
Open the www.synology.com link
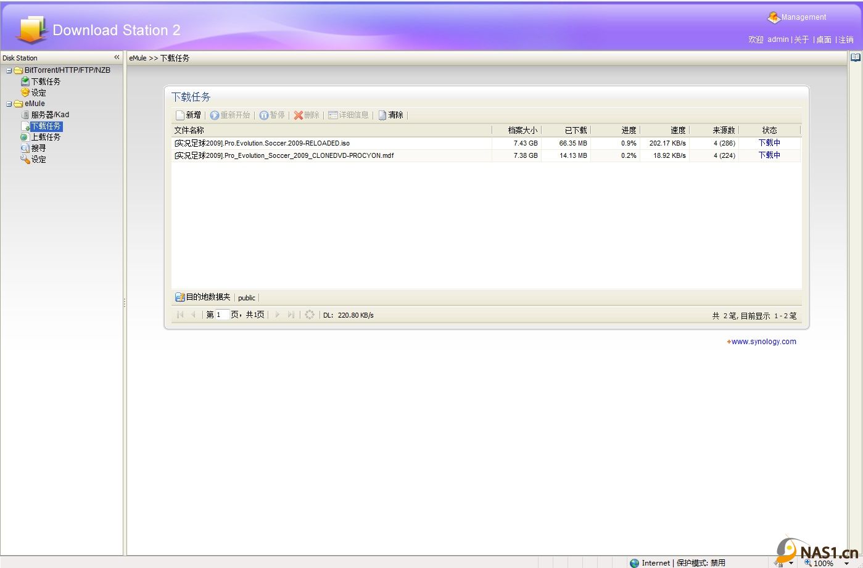click(764, 342)
